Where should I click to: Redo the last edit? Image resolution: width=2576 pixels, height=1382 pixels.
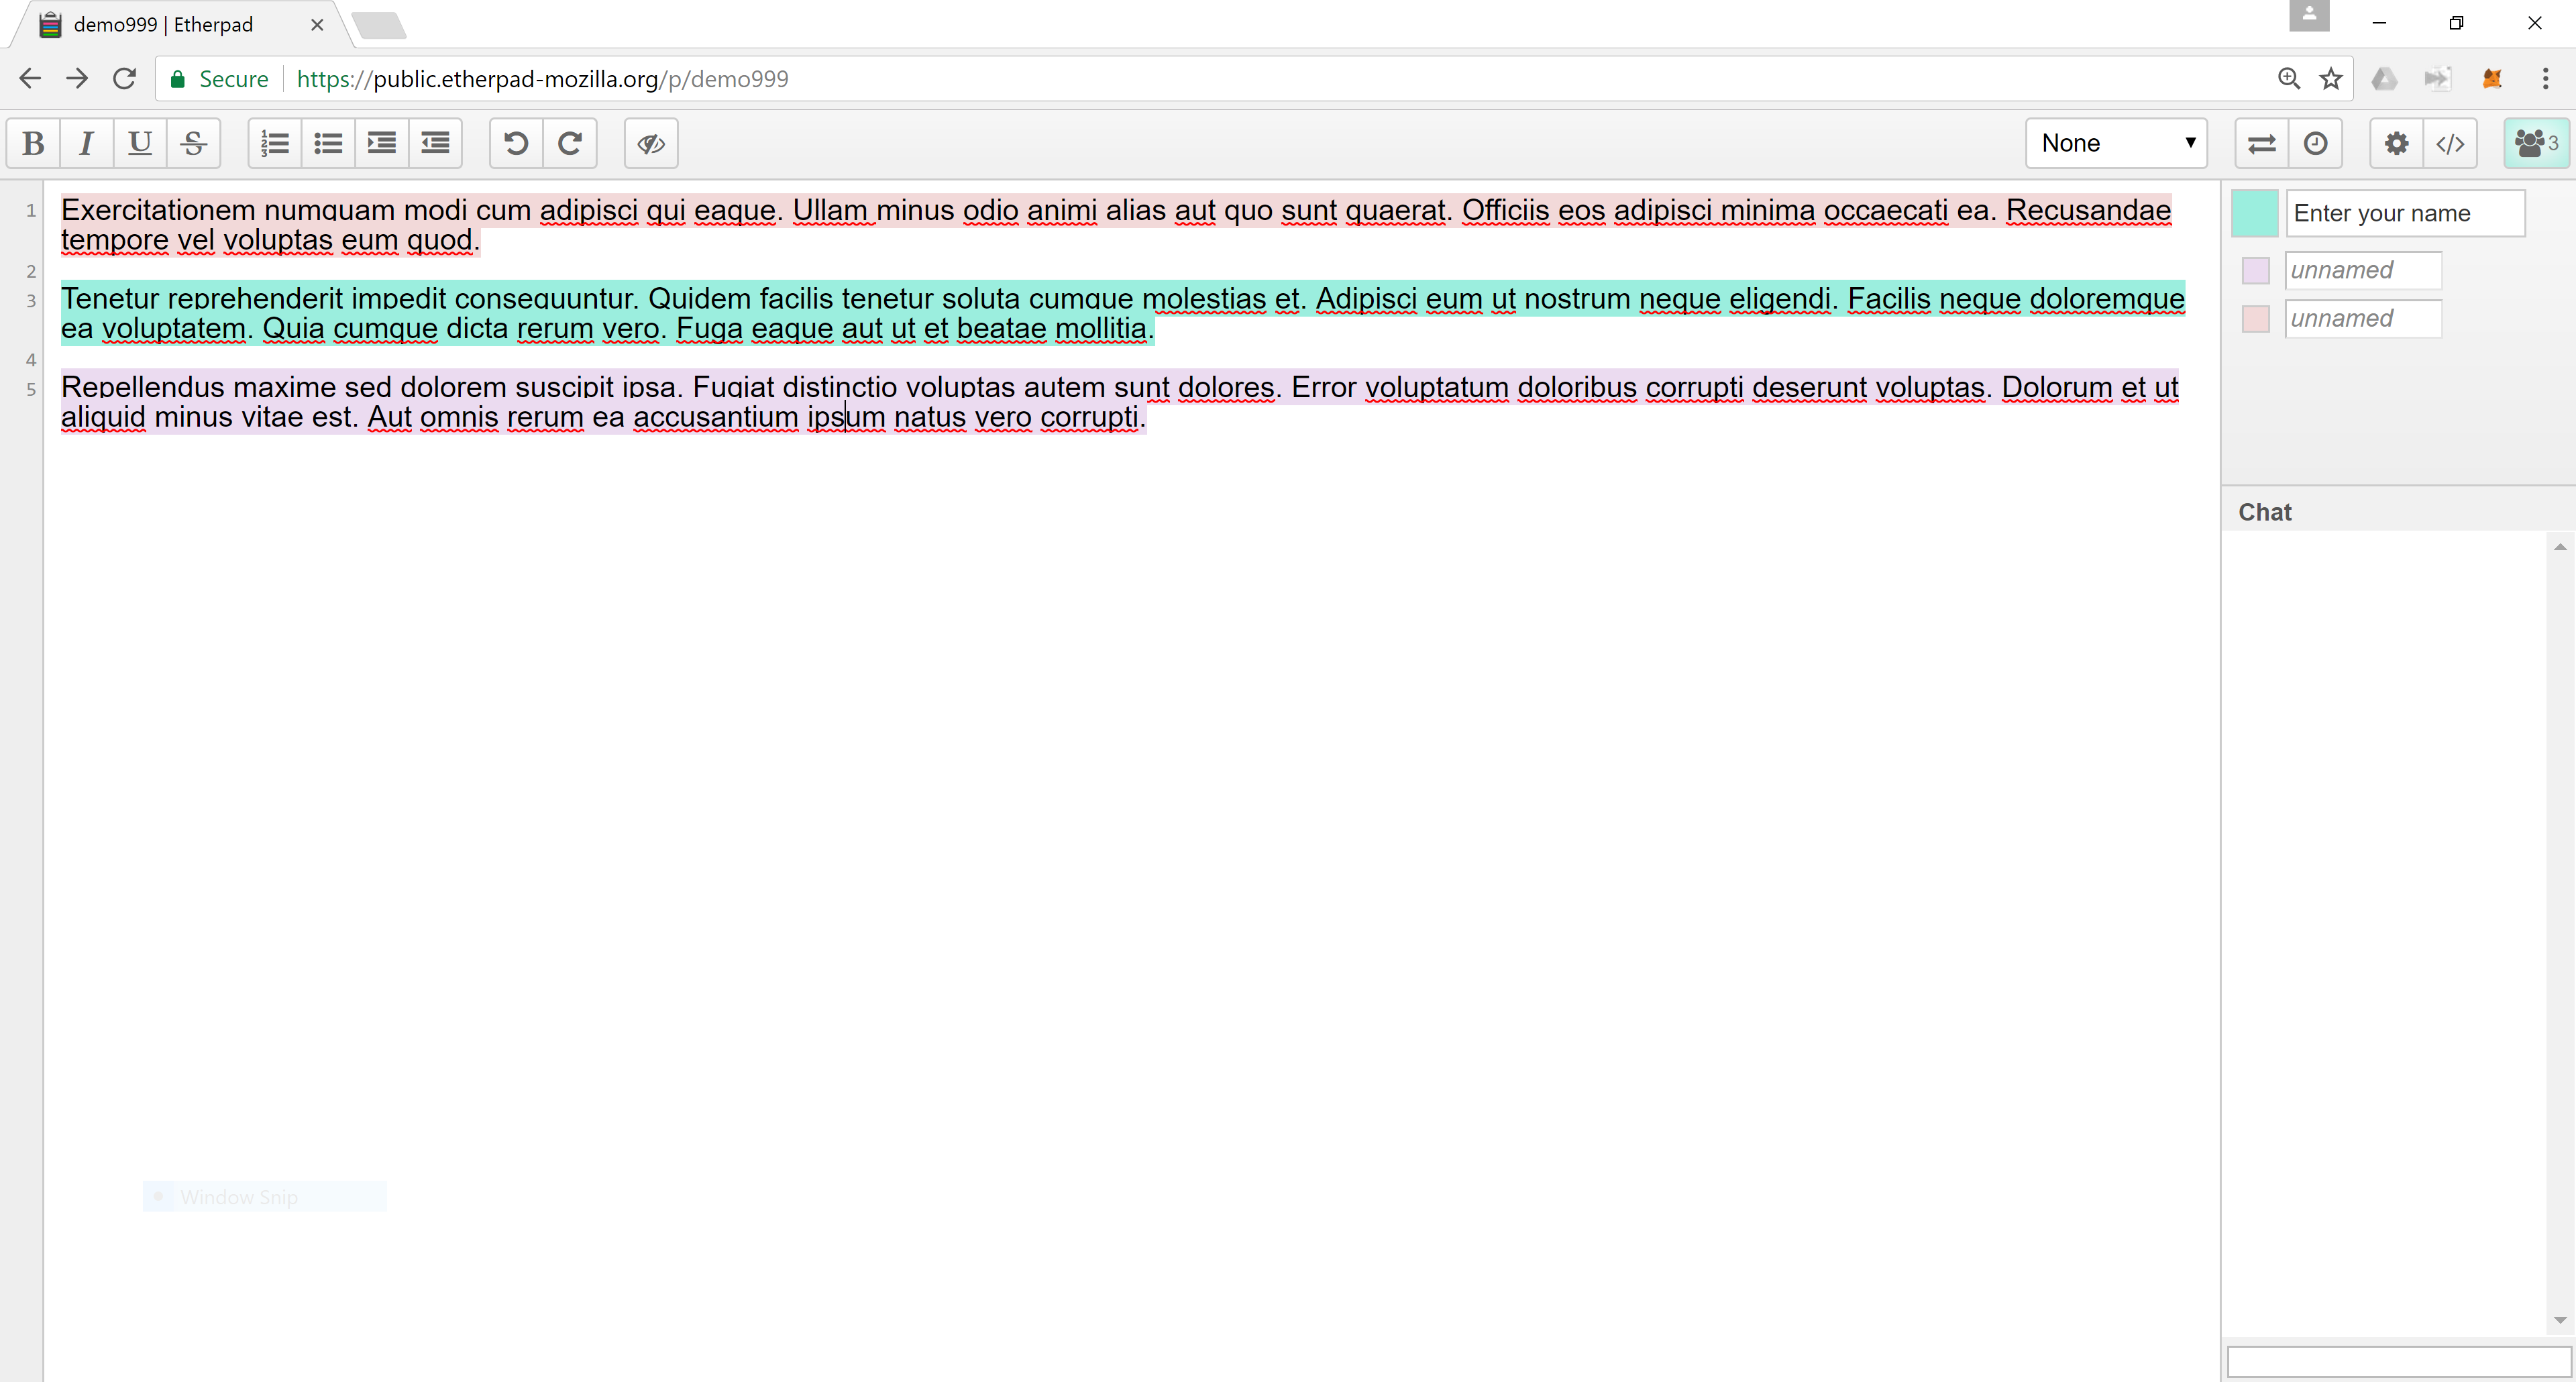pyautogui.click(x=570, y=143)
